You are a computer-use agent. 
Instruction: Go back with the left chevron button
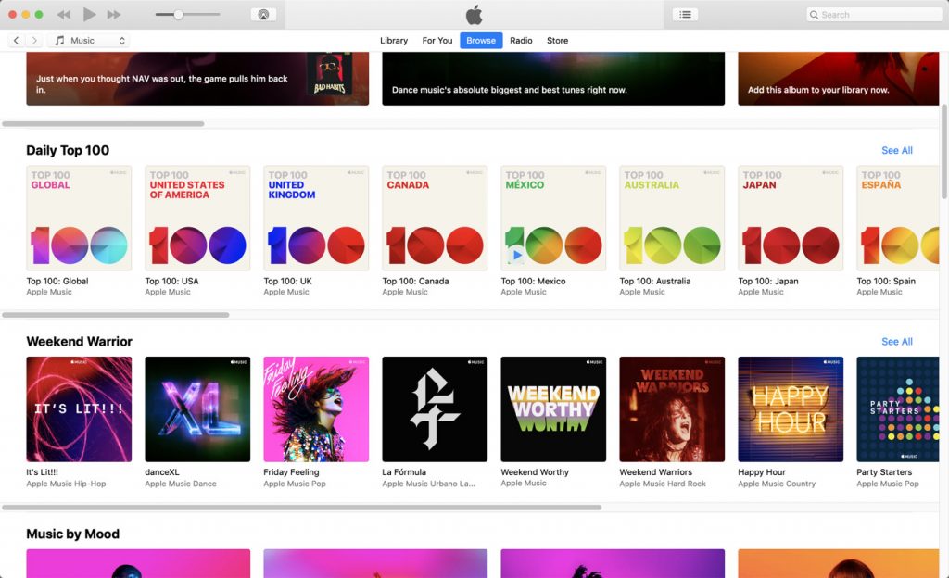(17, 41)
